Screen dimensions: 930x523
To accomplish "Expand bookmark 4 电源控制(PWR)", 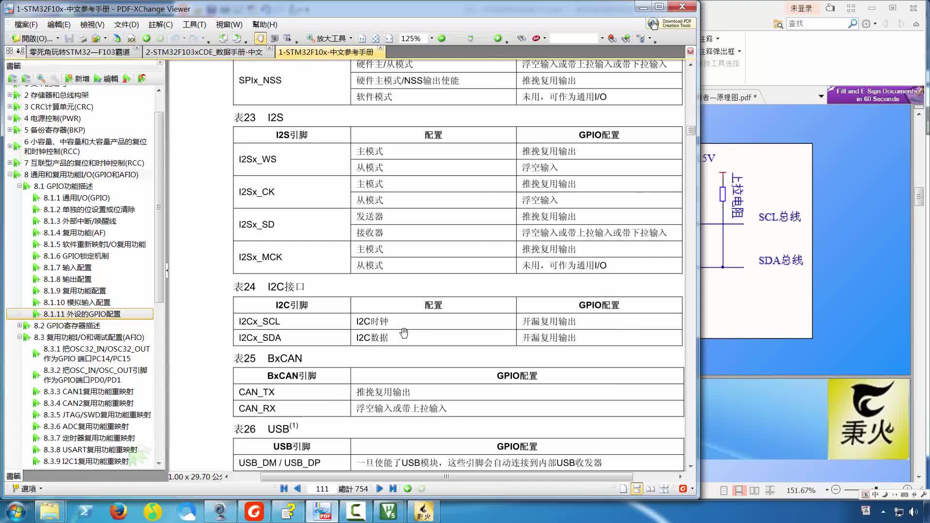I will tap(10, 118).
